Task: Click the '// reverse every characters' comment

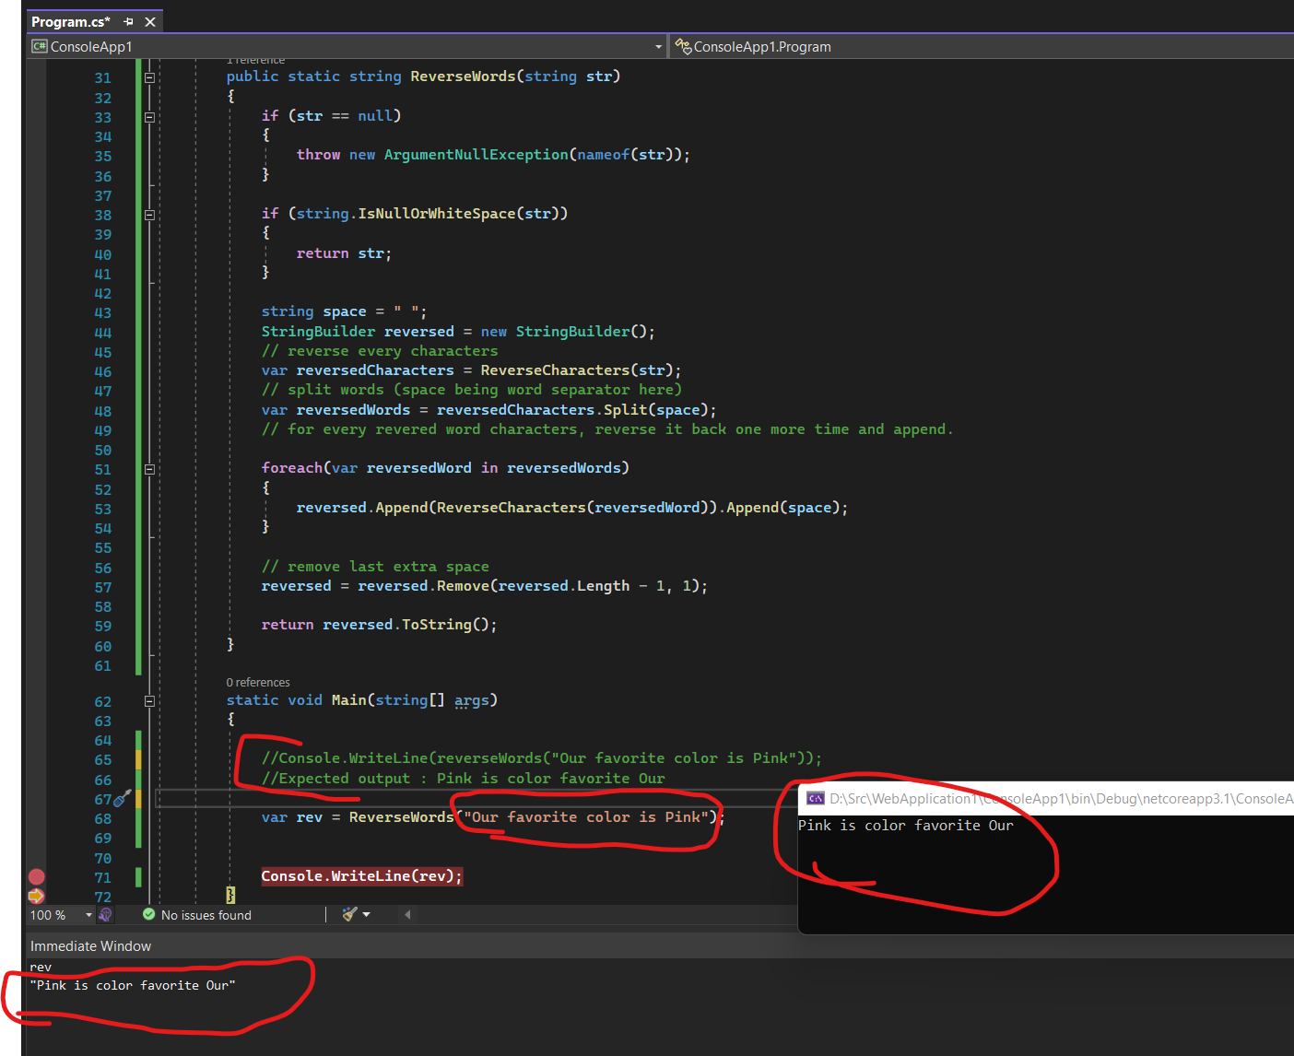Action: click(380, 351)
